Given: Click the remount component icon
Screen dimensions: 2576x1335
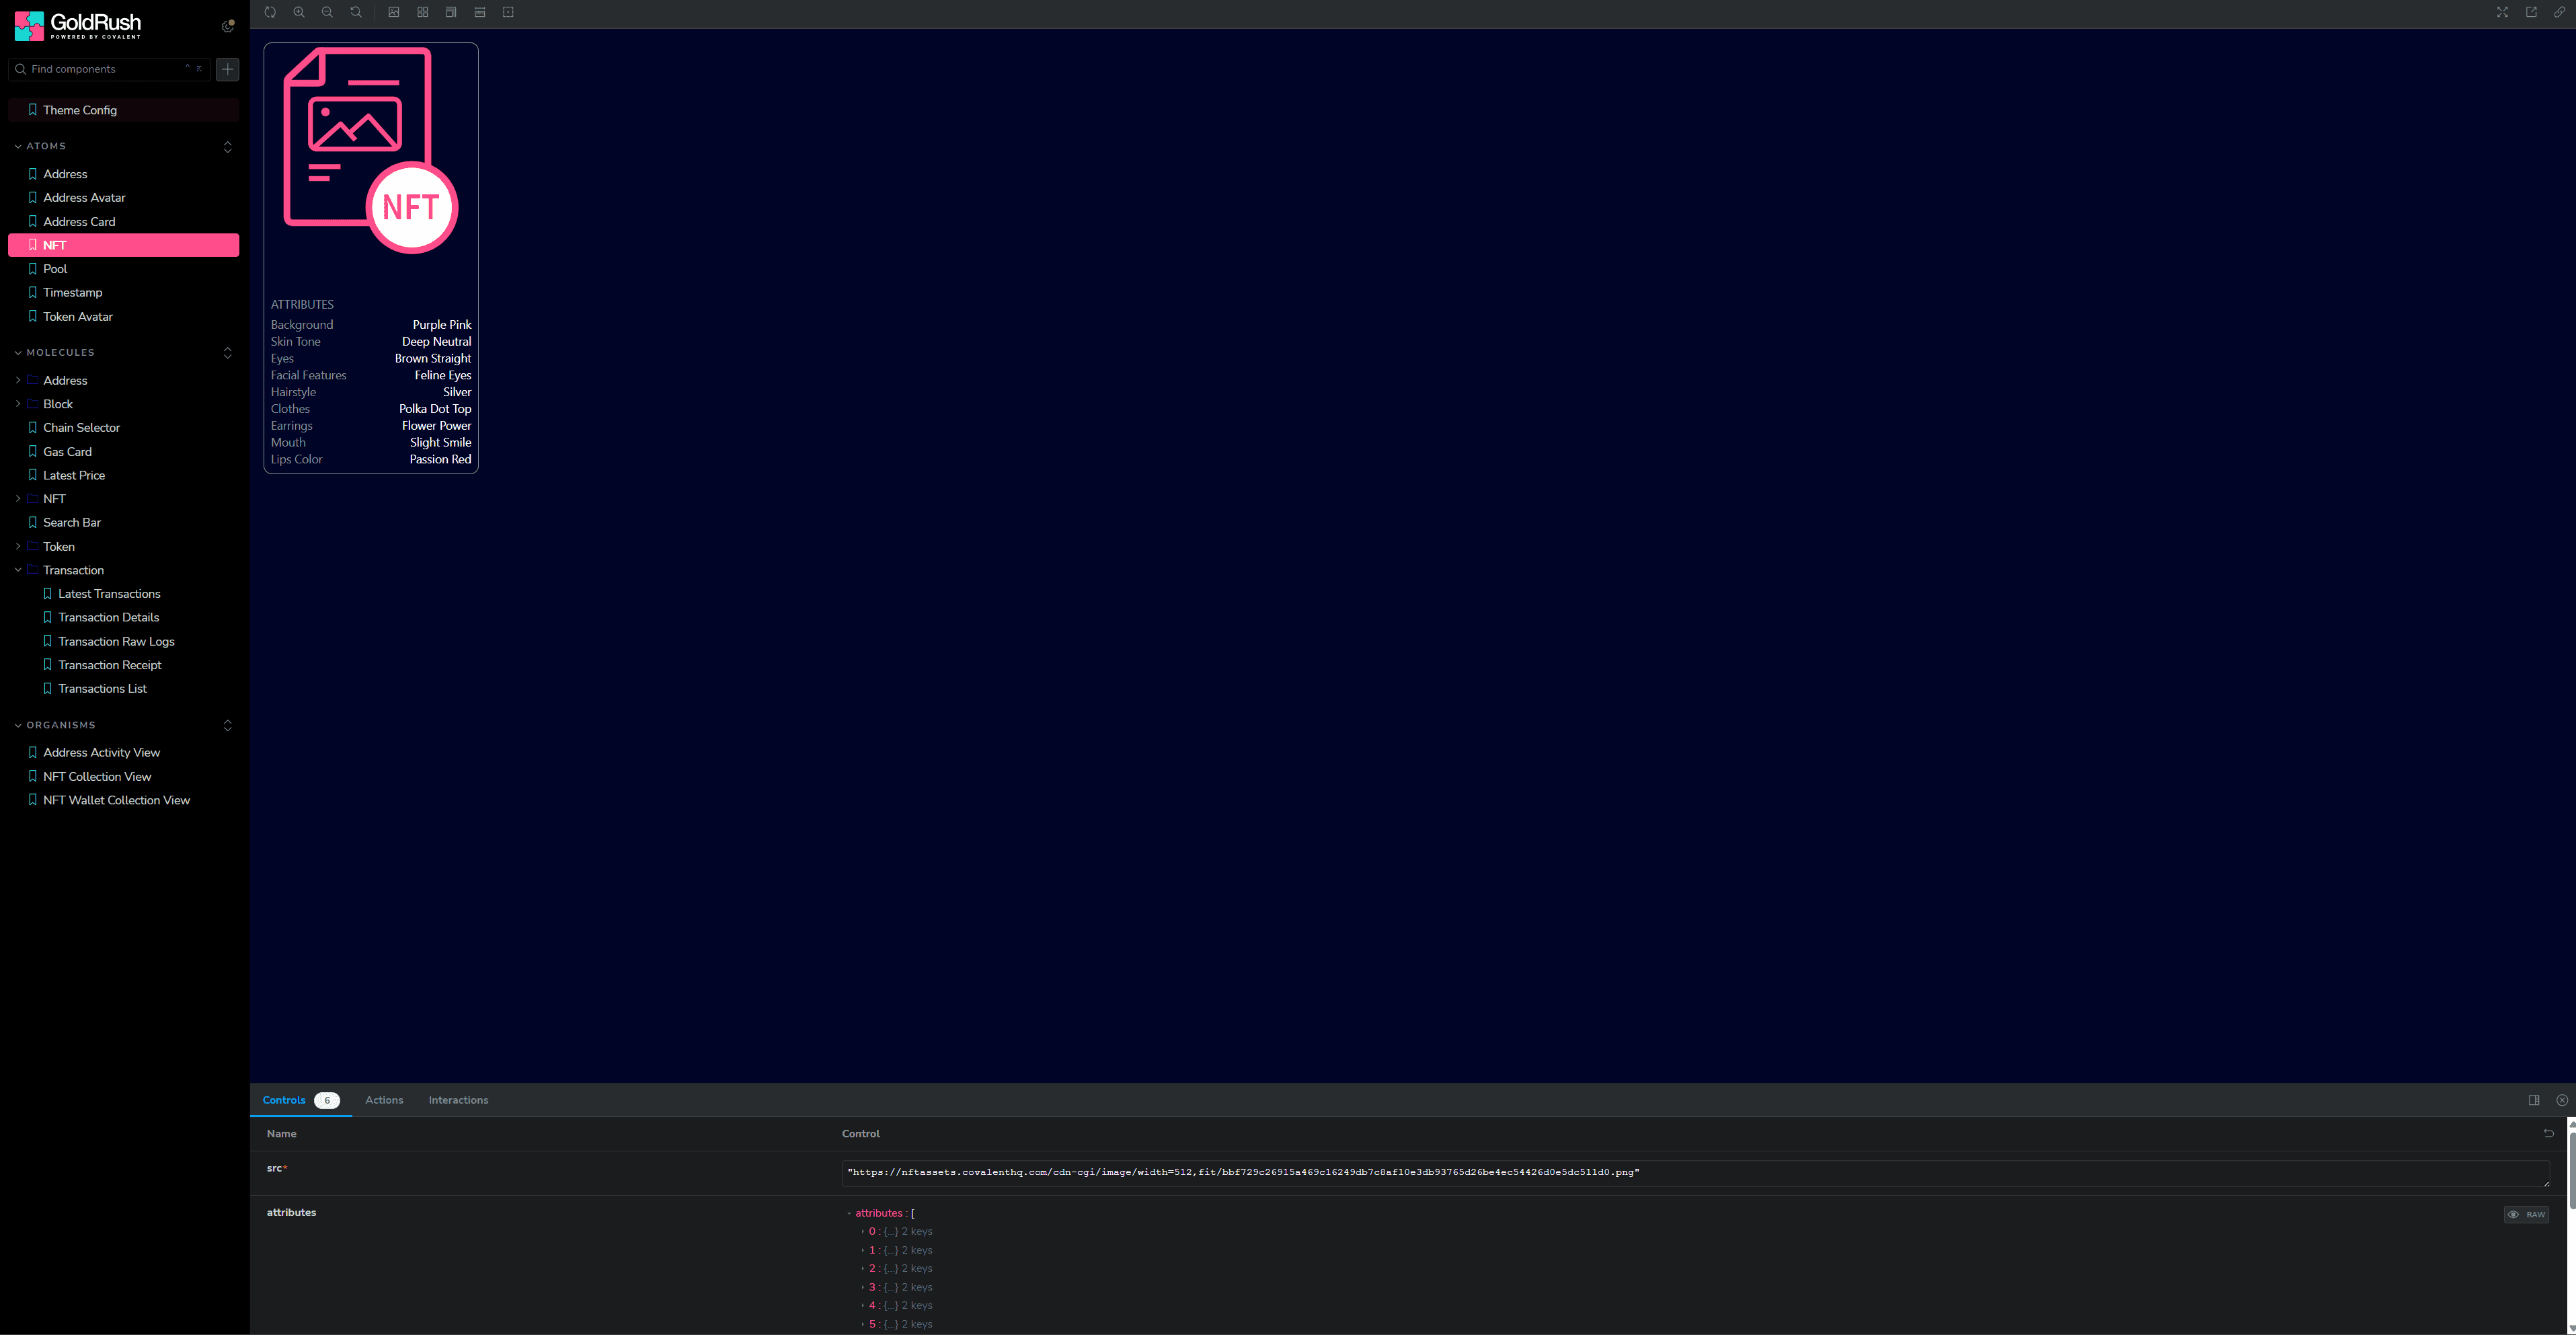Looking at the screenshot, I should (270, 12).
